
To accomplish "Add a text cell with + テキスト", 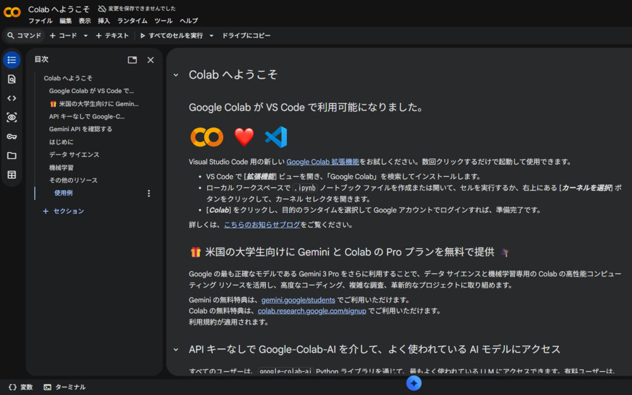I will (x=112, y=35).
